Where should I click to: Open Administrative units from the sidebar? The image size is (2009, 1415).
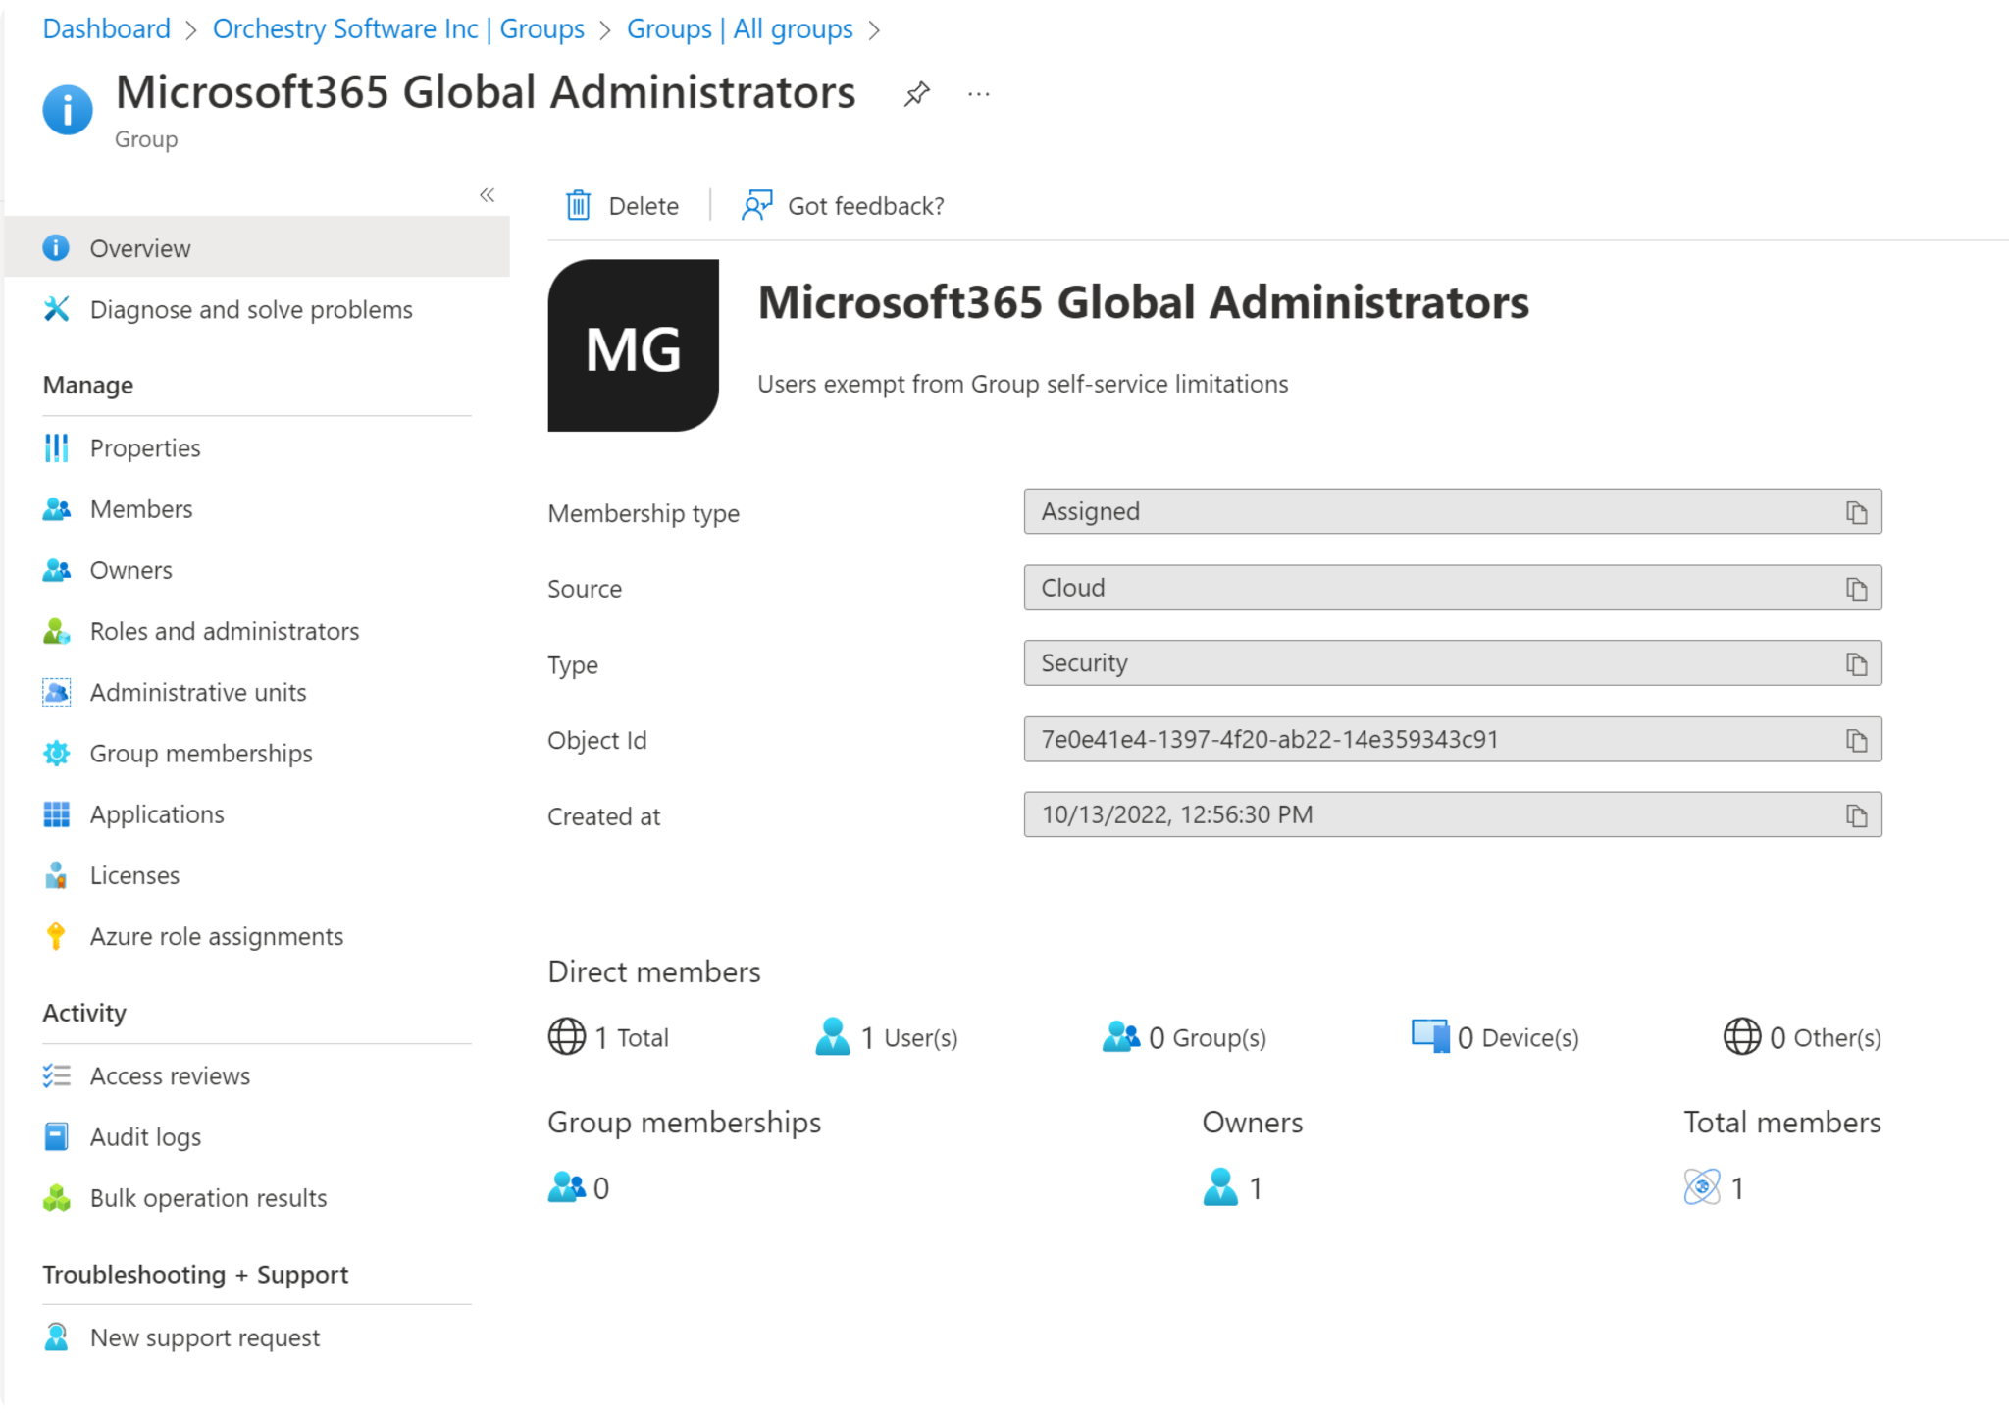[197, 692]
